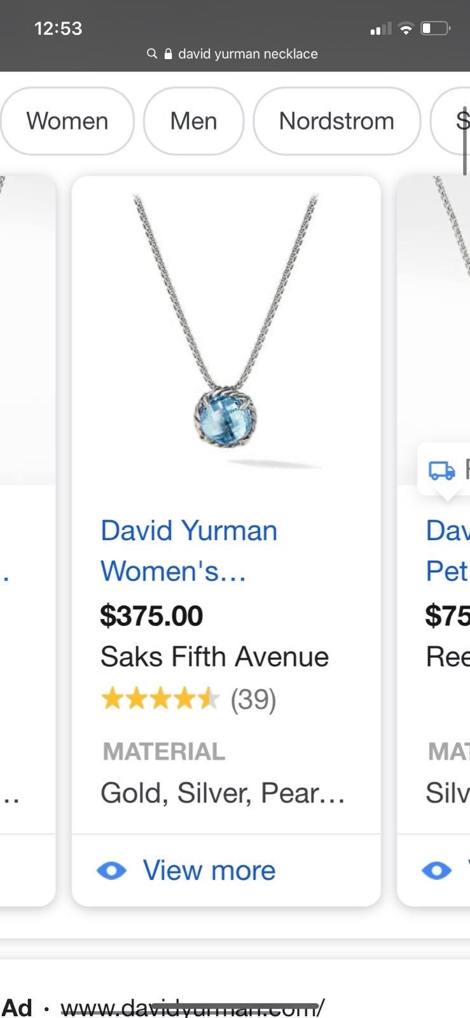The image size is (470, 1018).
Task: Tap the Wi-Fi status icon
Action: coord(405,29)
